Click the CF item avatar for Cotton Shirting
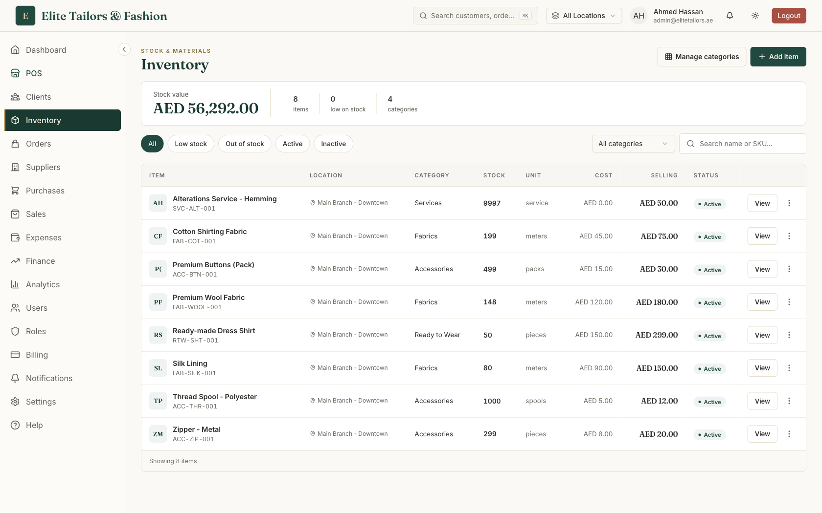The width and height of the screenshot is (822, 513). [158, 236]
